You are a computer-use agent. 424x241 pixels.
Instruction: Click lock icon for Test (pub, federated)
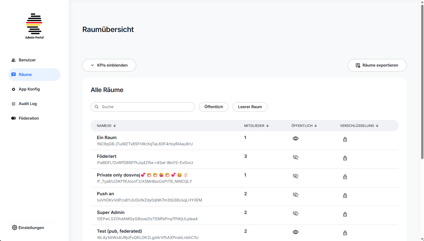tap(345, 233)
